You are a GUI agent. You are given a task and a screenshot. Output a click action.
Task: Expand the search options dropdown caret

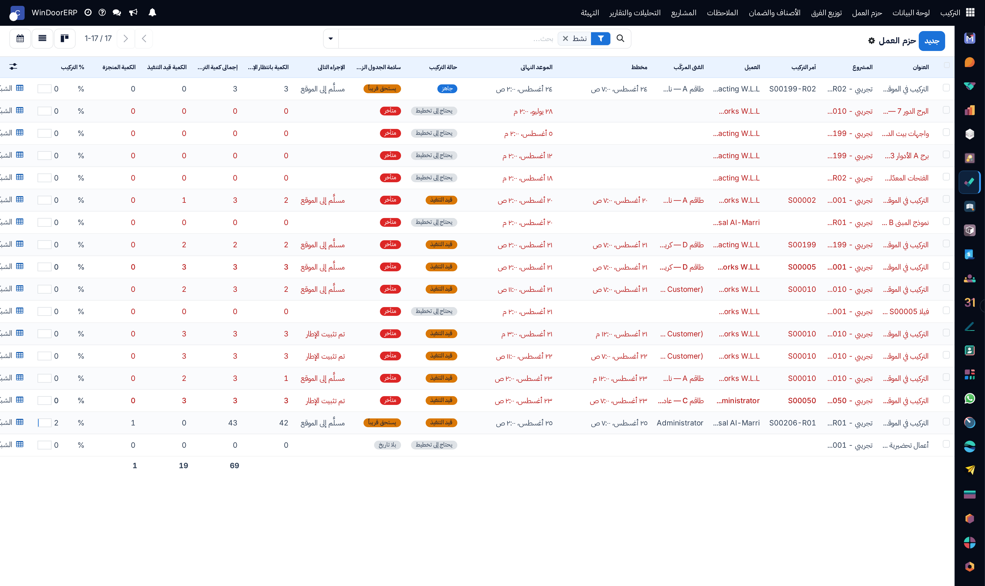coord(331,39)
